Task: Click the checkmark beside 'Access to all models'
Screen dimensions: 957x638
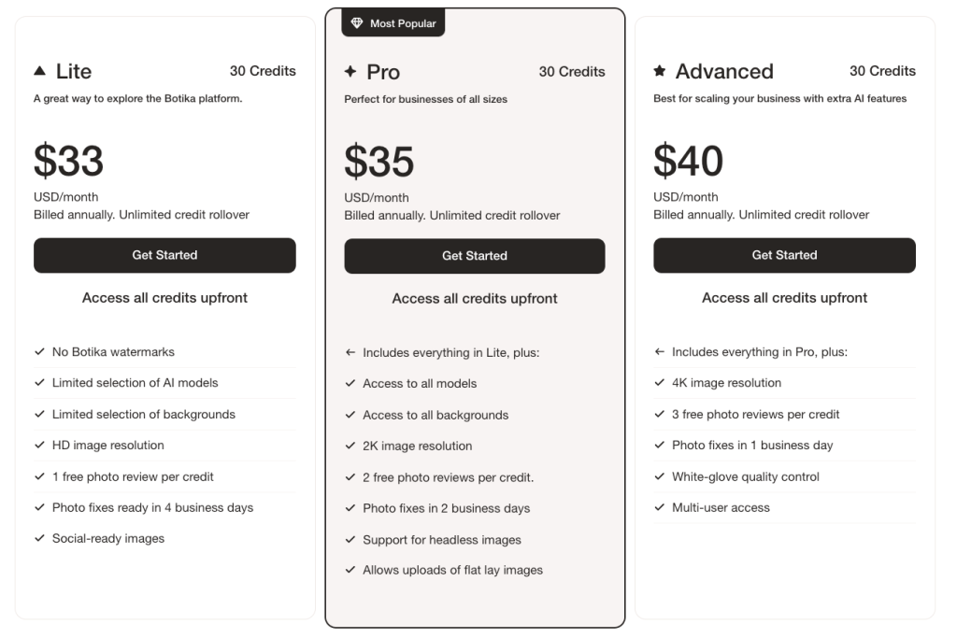Action: (350, 383)
